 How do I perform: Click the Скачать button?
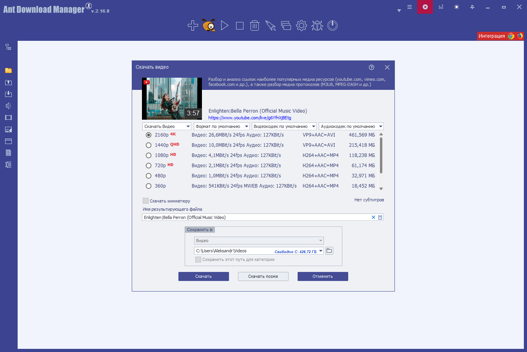click(x=204, y=277)
